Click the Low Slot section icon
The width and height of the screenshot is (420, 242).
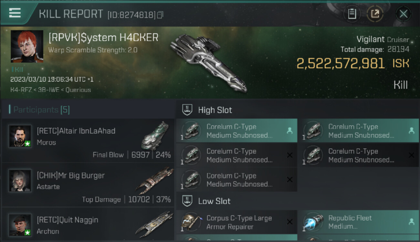[x=187, y=201]
